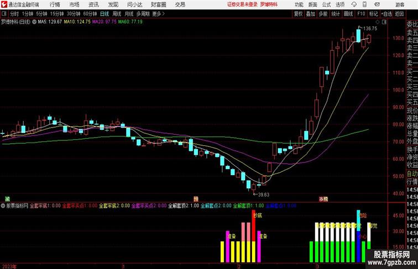Switch to the 分时 chart tab
Image resolution: width=418 pixels, height=269 pixels.
tap(14, 14)
